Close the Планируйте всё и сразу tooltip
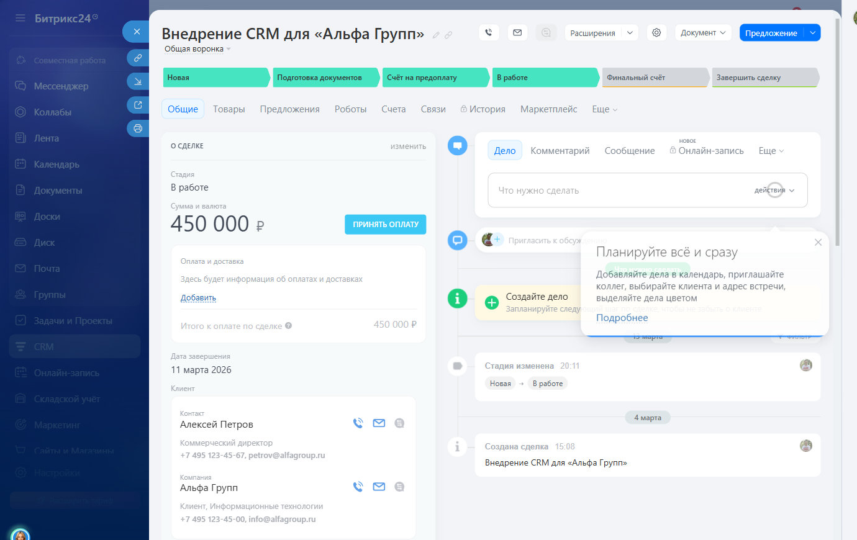 pos(818,243)
